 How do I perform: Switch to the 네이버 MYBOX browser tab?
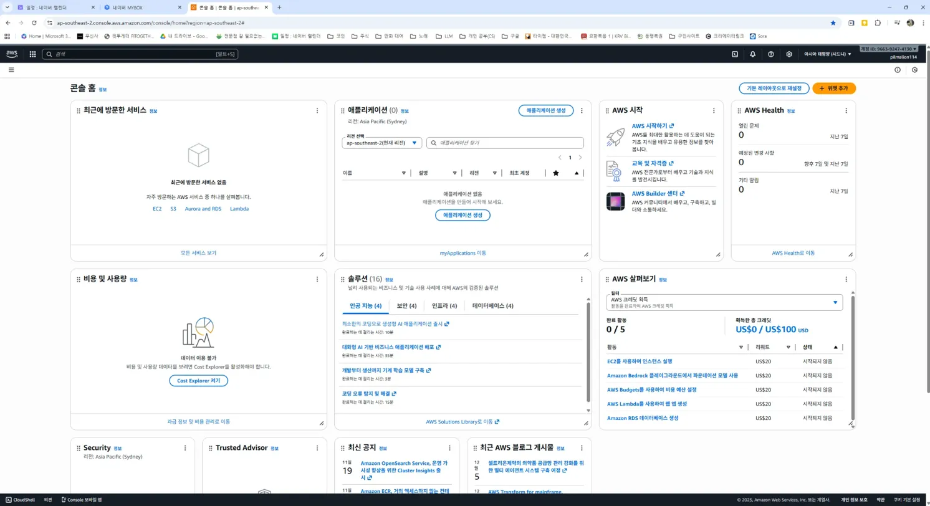[x=142, y=7]
